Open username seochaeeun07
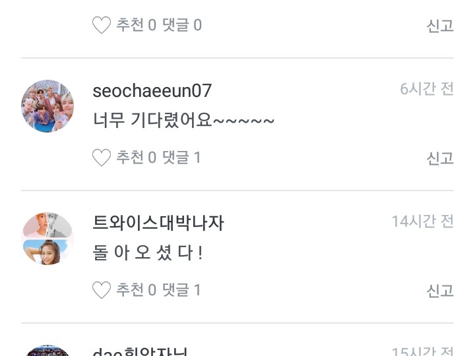This screenshot has width=475, height=356. pos(152,90)
